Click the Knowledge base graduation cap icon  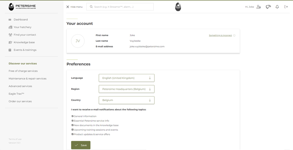[x=10, y=42]
